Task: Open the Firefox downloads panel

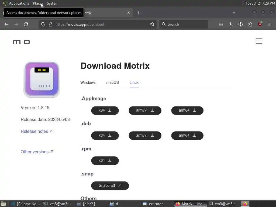Action: [x=231, y=24]
